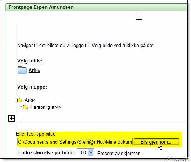Click the plus icon left of the panel
191x162 pixels.
(12, 118)
